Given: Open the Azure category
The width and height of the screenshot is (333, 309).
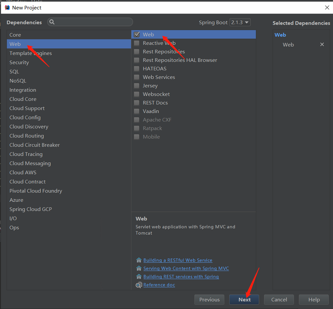Looking at the screenshot, I should tap(69, 200).
